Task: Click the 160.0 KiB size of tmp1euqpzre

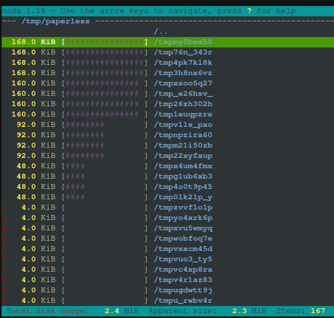Action: [x=34, y=114]
